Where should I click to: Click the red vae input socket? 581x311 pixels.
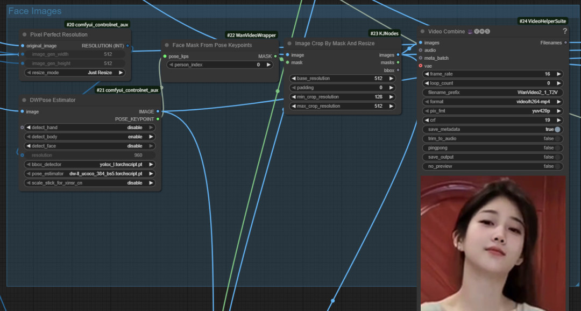tap(421, 66)
